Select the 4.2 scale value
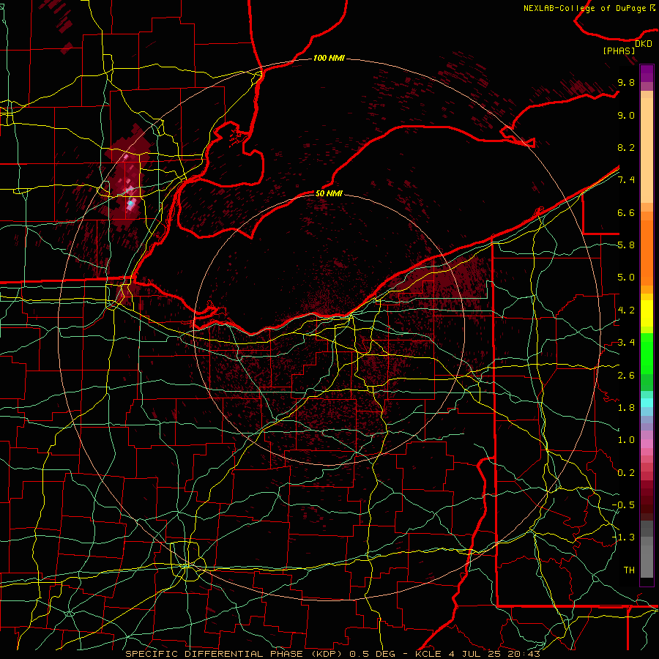Viewport: 659px width, 659px height. (x=626, y=310)
